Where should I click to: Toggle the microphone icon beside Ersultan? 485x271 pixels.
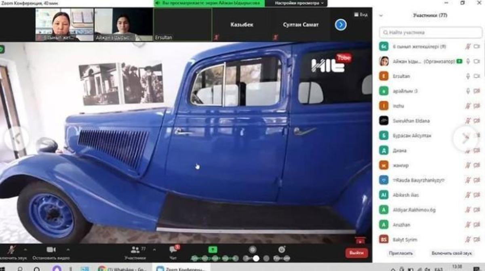point(468,76)
